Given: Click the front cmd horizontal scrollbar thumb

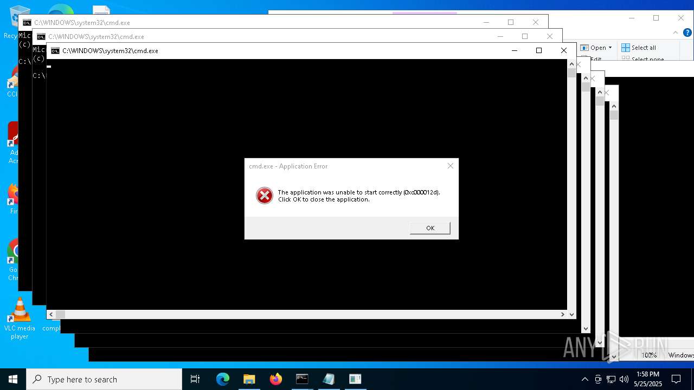Looking at the screenshot, I should pyautogui.click(x=60, y=314).
